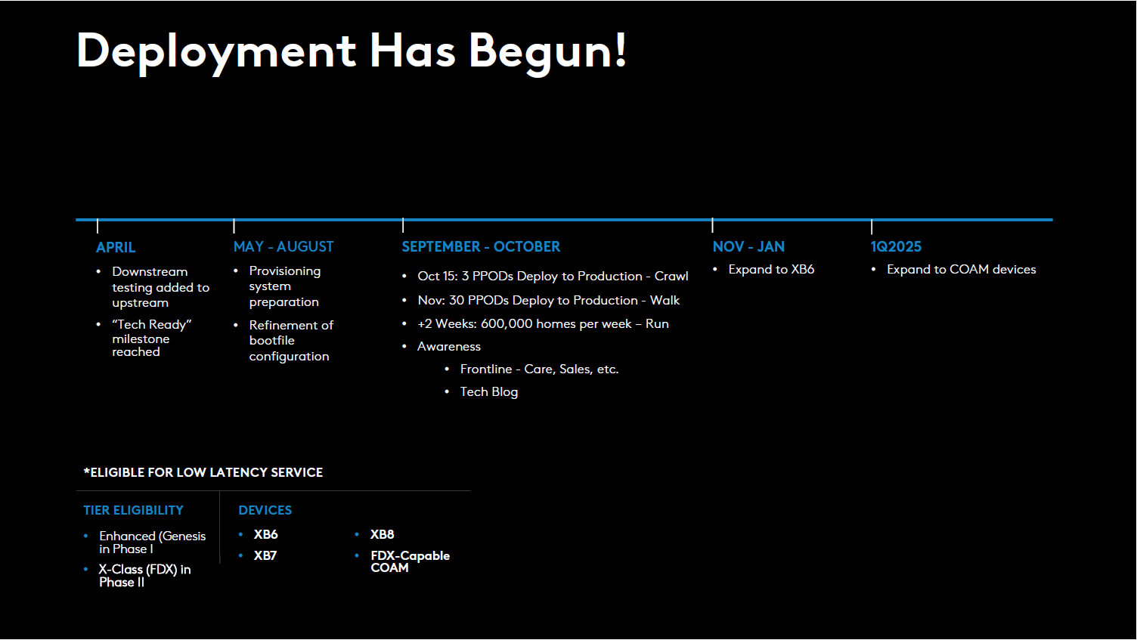Screen dimensions: 1137x640
Task: Click 'Provisioning system preparation' bullet
Action: coord(284,286)
